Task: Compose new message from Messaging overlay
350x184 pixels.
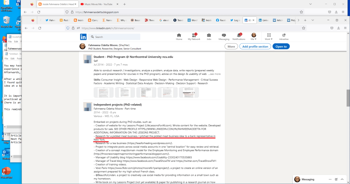Action: pyautogui.click(x=336, y=179)
